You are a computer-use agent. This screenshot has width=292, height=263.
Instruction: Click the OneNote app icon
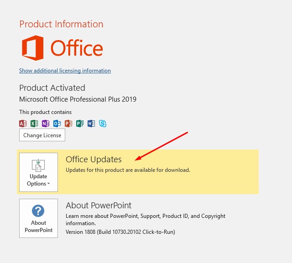pos(46,124)
